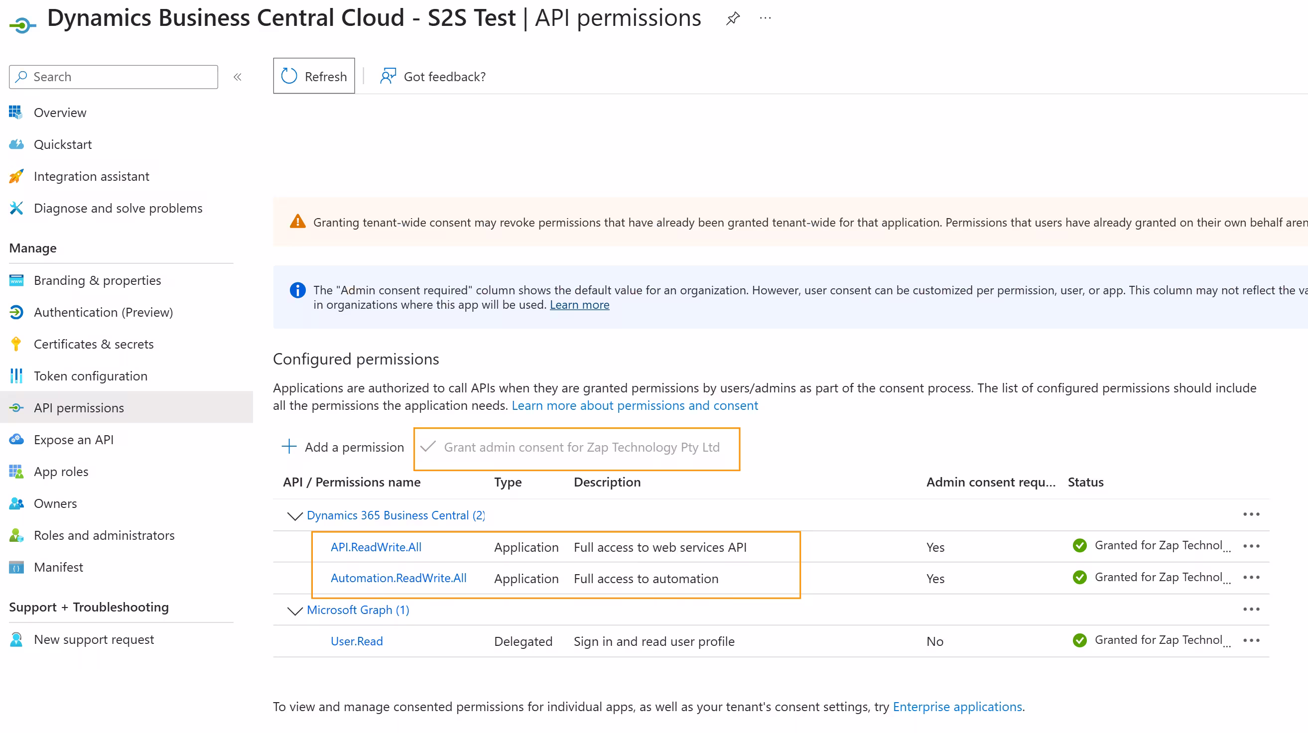Click the New support request icon
1308x733 pixels.
point(16,639)
